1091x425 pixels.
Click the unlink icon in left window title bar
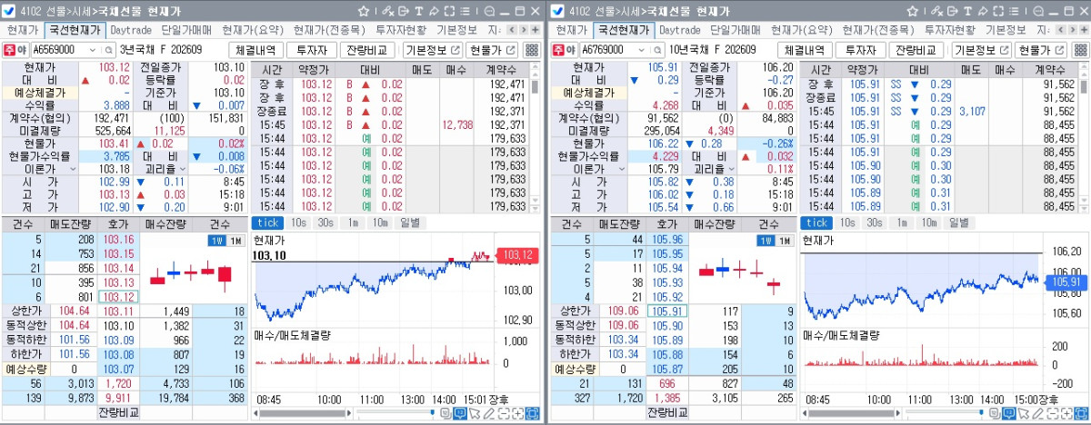click(388, 11)
